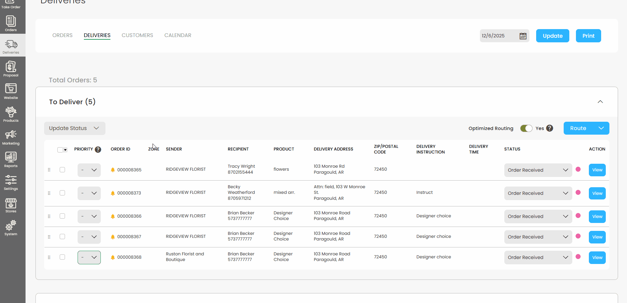The height and width of the screenshot is (303, 627).
Task: Switch to the Customers tab
Action: coord(137,35)
